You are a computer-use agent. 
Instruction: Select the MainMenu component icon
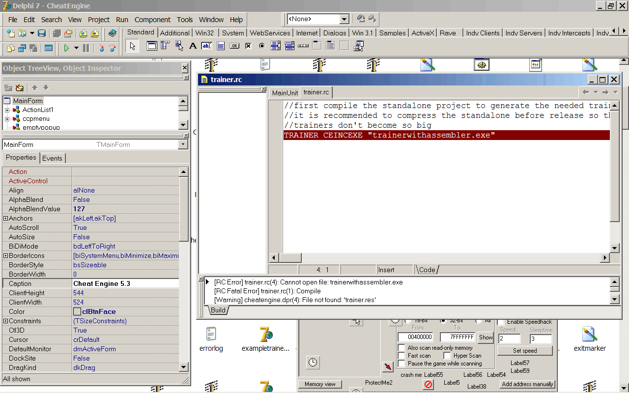tap(165, 45)
